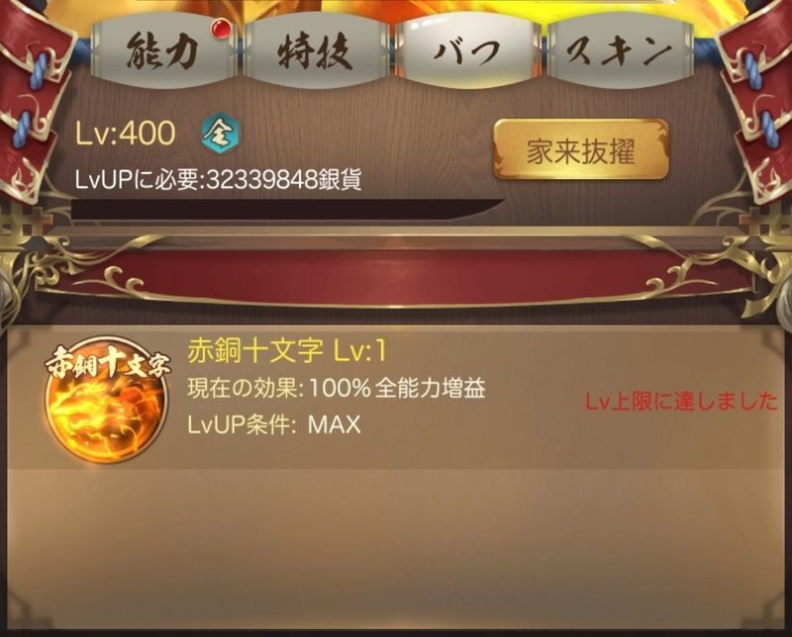
Task: Select the バフ tab
Action: click(467, 50)
